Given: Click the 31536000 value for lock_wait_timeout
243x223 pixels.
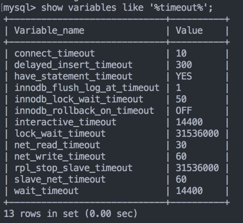Looking at the screenshot, I should (x=197, y=134).
